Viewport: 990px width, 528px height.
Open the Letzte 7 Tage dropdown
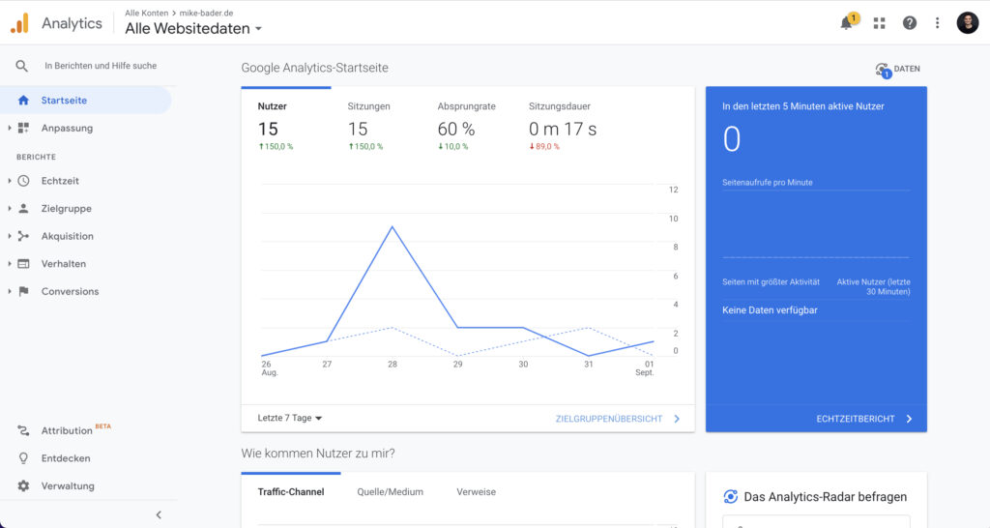coord(290,419)
